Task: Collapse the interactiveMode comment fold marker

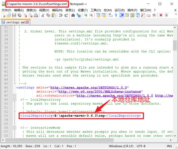Action: pyautogui.click(x=15, y=128)
